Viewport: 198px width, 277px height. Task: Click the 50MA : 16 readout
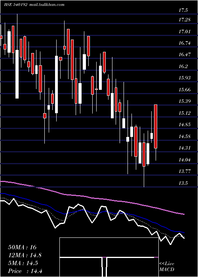tap(22, 247)
